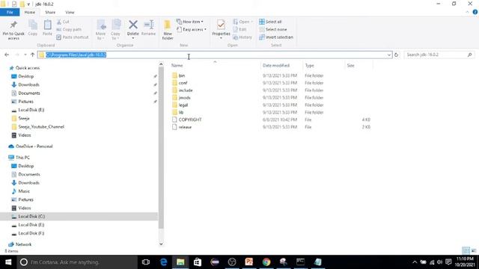
Task: Show hidden system tray icons
Action: (x=415, y=262)
